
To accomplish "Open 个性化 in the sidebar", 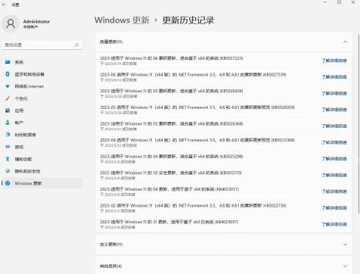I will (x=42, y=98).
